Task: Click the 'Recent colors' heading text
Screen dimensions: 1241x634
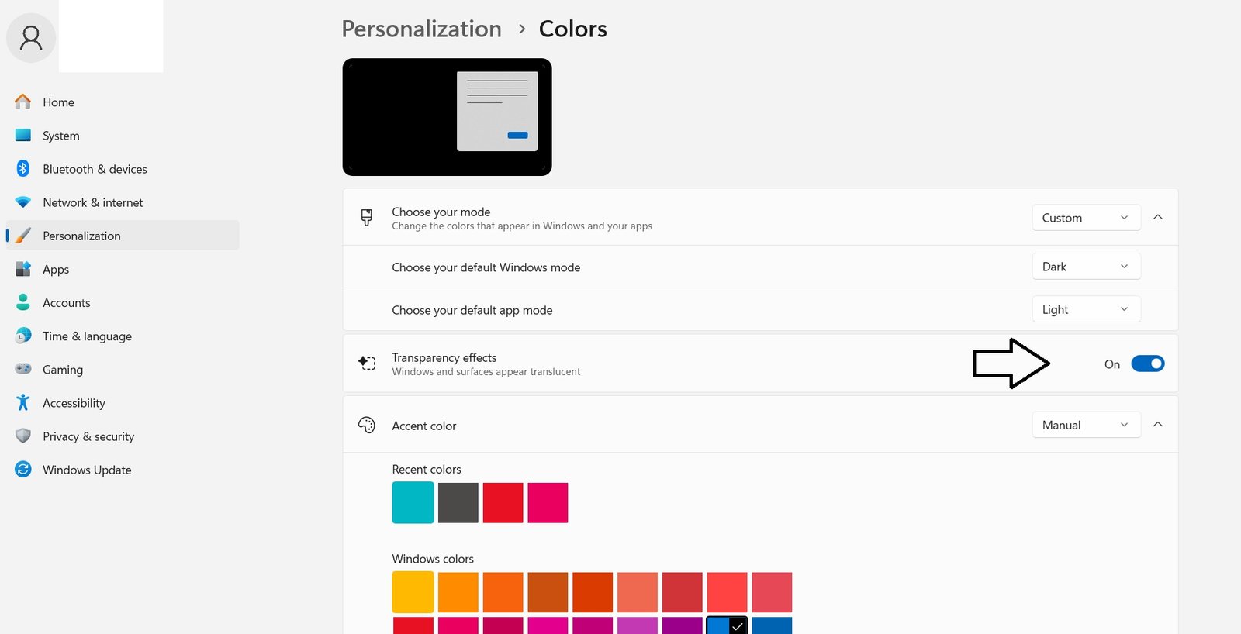Action: point(427,469)
